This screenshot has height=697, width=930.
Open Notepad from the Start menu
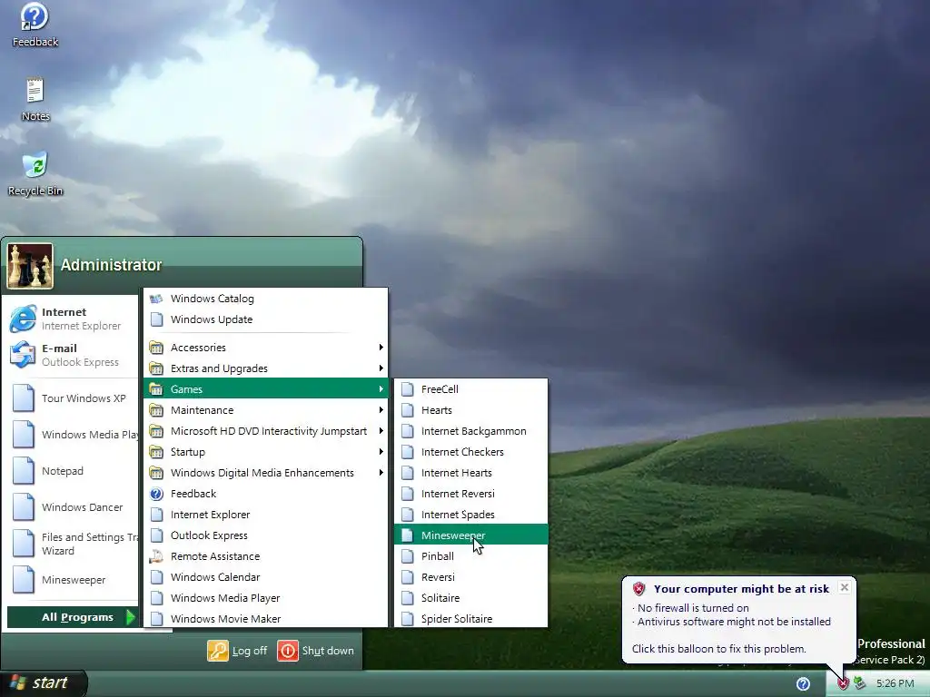pyautogui.click(x=70, y=471)
